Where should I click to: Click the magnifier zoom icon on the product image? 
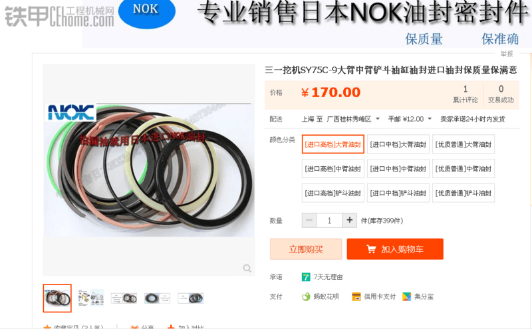[247, 269]
